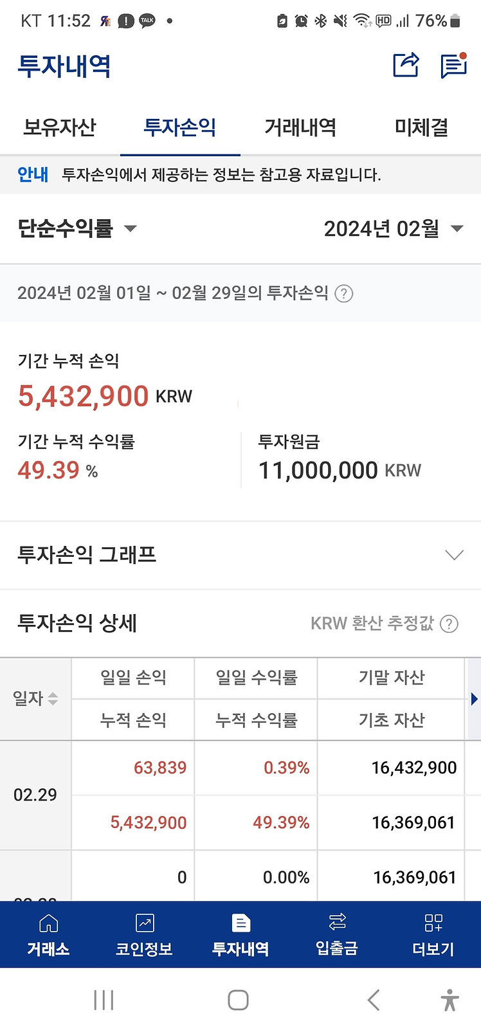The width and height of the screenshot is (481, 1032).
Task: Switch to 보유자산 tab
Action: 60,127
